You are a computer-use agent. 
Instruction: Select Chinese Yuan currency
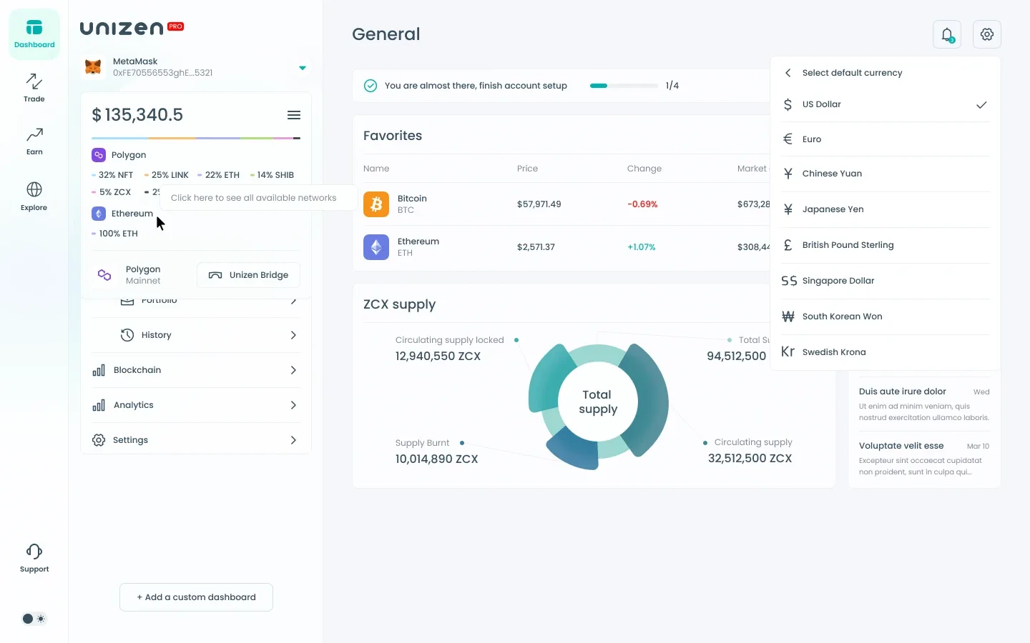click(x=885, y=174)
